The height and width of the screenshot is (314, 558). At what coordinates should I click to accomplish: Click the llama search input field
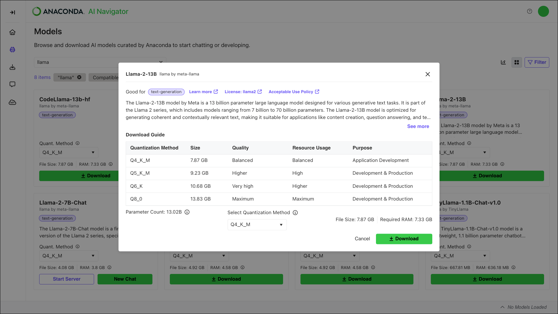point(100,62)
